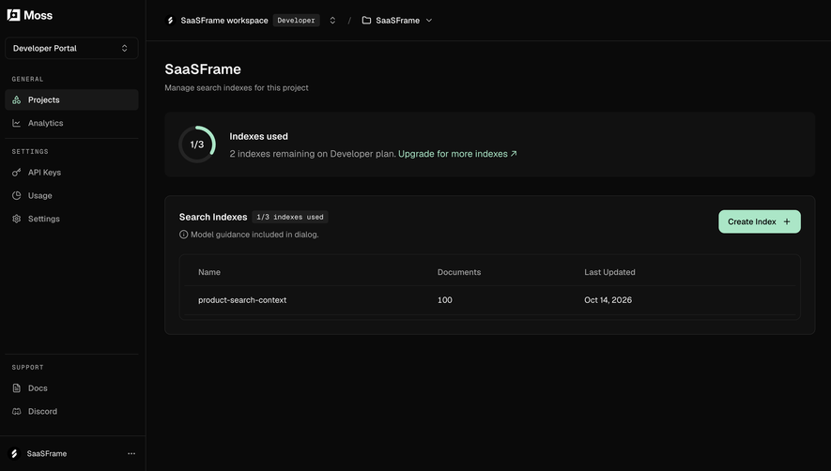This screenshot has height=471, width=831.
Task: Click the Oct 14, 2026 date cell
Action: coord(608,300)
